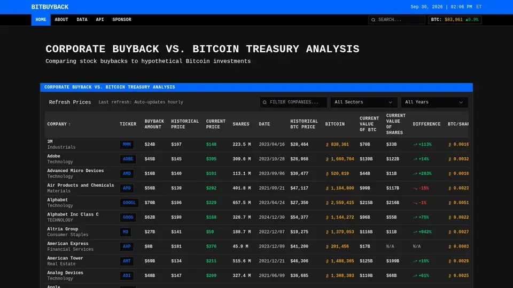Sort by HISTORICAL BTC PRICE header
513x288 pixels.
tap(304, 124)
